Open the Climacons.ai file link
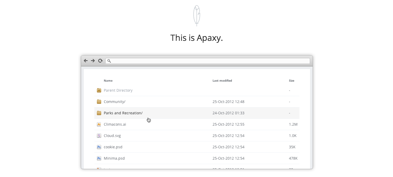393x177 pixels. point(115,124)
